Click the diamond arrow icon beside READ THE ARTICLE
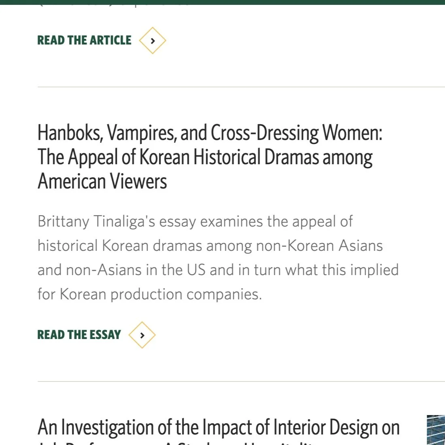The image size is (445, 445). [x=153, y=40]
